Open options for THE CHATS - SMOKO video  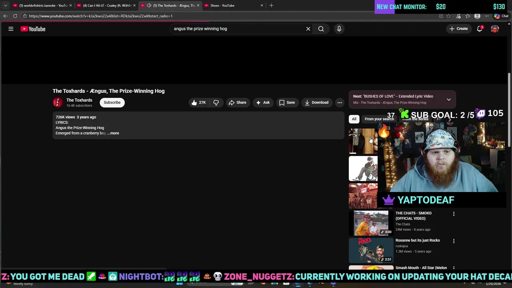coord(454,214)
